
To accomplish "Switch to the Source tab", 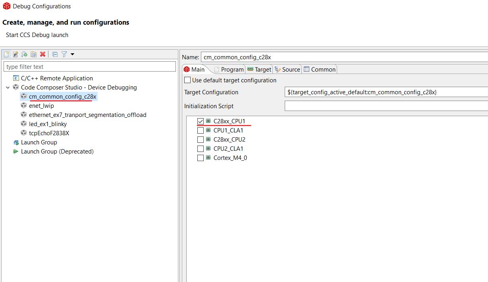I will 287,69.
